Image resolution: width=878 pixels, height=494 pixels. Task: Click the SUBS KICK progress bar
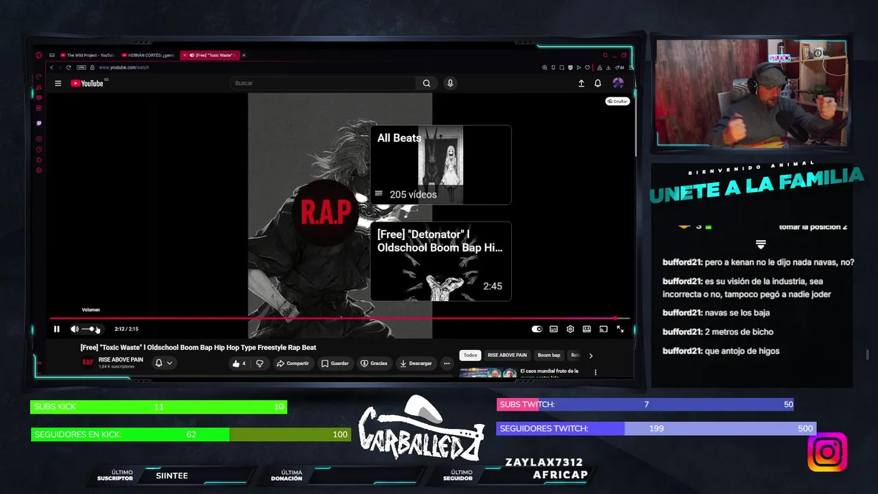(x=158, y=407)
